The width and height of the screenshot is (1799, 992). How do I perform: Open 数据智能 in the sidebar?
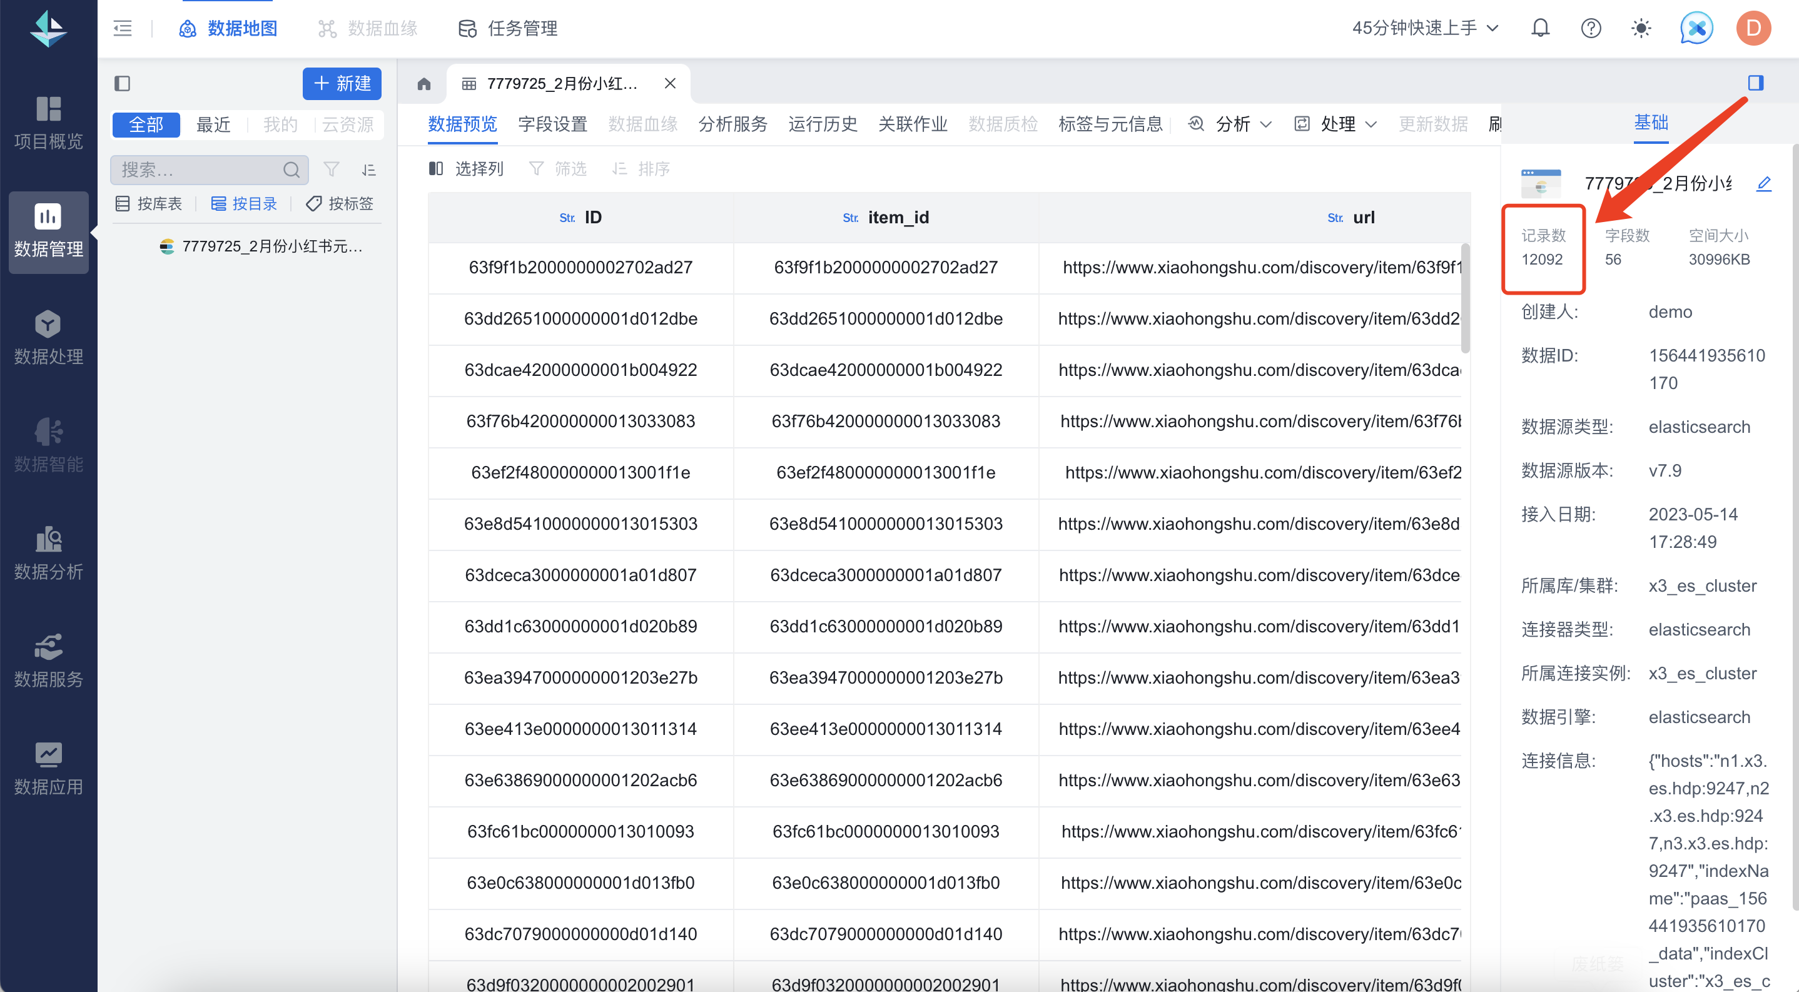pyautogui.click(x=48, y=446)
